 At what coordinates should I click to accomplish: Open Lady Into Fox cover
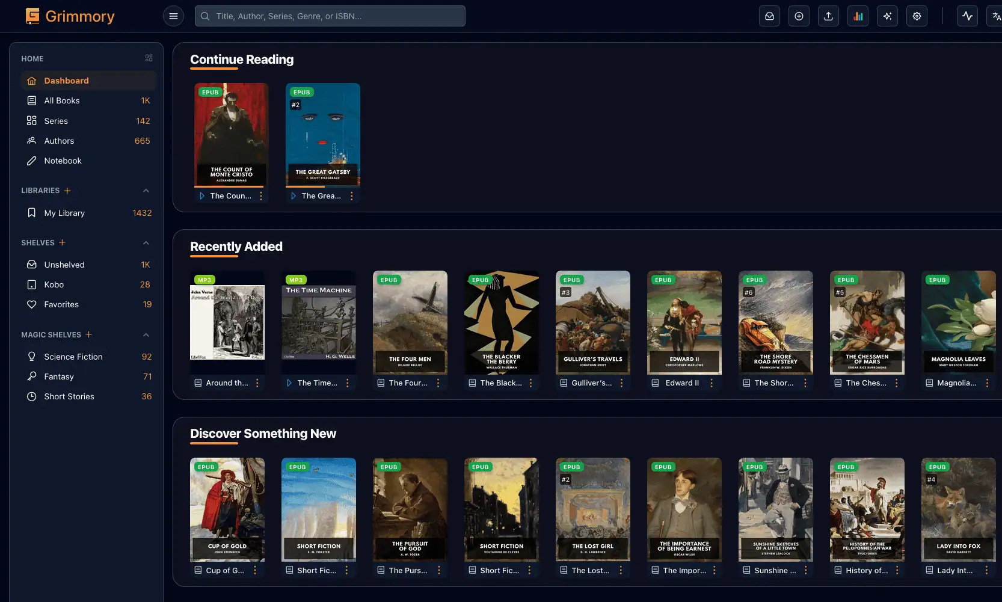click(959, 509)
